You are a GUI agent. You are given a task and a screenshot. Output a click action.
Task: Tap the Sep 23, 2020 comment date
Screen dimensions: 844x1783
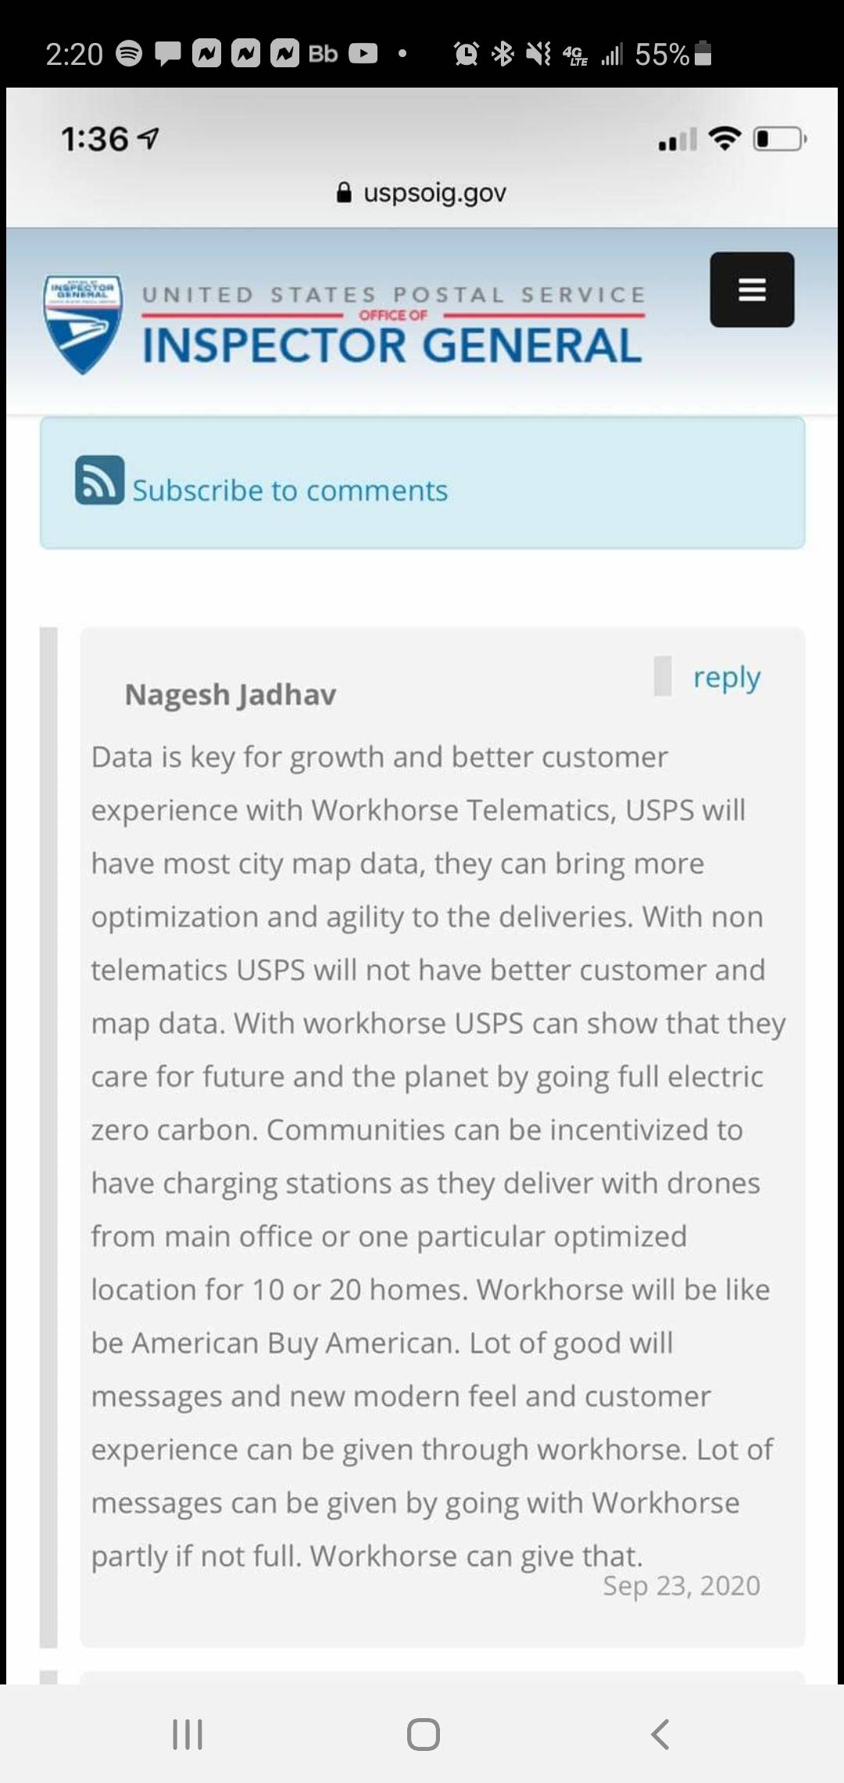[681, 1585]
